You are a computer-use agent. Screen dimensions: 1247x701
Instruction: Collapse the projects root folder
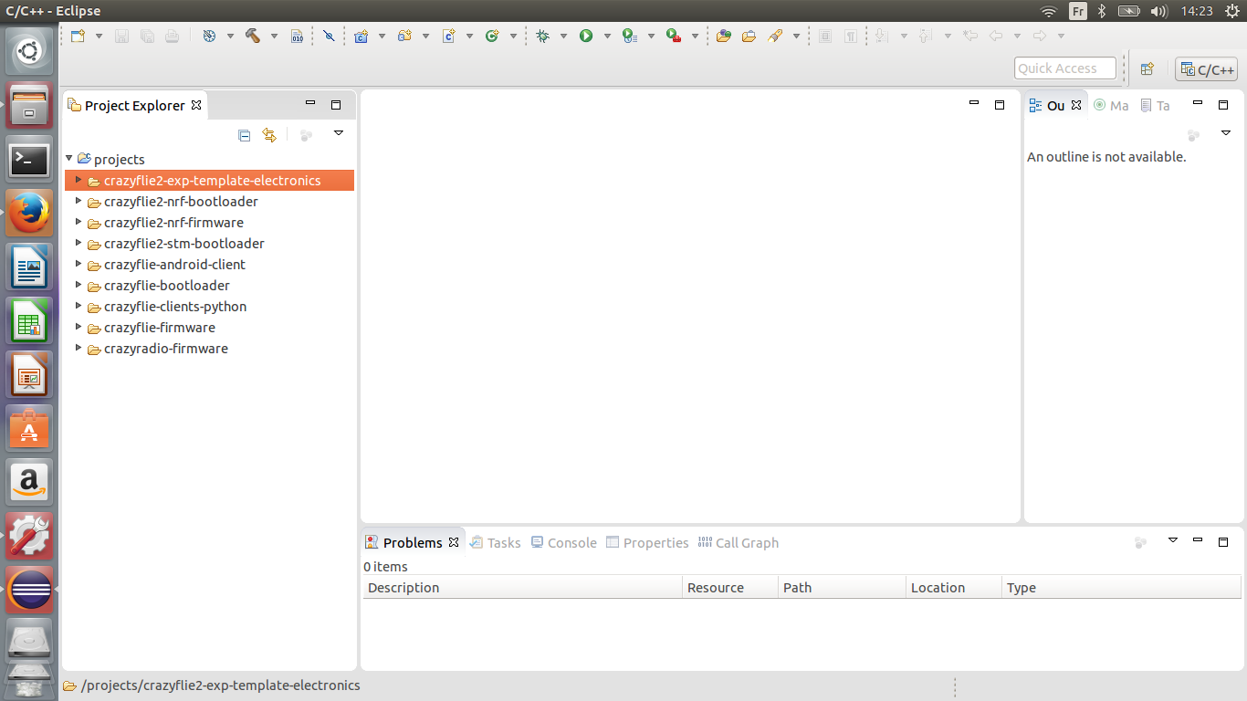pyautogui.click(x=68, y=159)
